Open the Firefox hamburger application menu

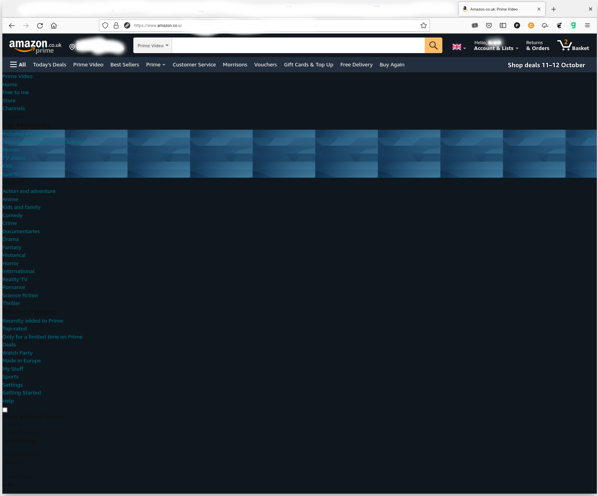point(587,25)
